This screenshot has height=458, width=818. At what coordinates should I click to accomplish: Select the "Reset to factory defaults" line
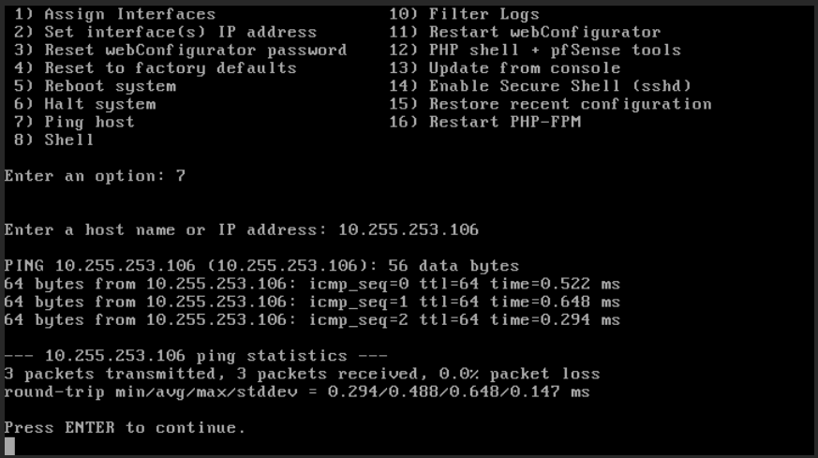[x=170, y=67]
